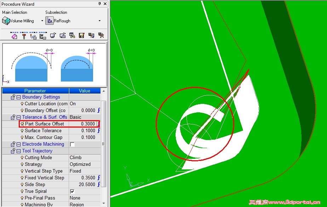Viewport: 327px width, 207px height.
Task: Select the Vertical Step Type value Fixed
Action: [85, 171]
